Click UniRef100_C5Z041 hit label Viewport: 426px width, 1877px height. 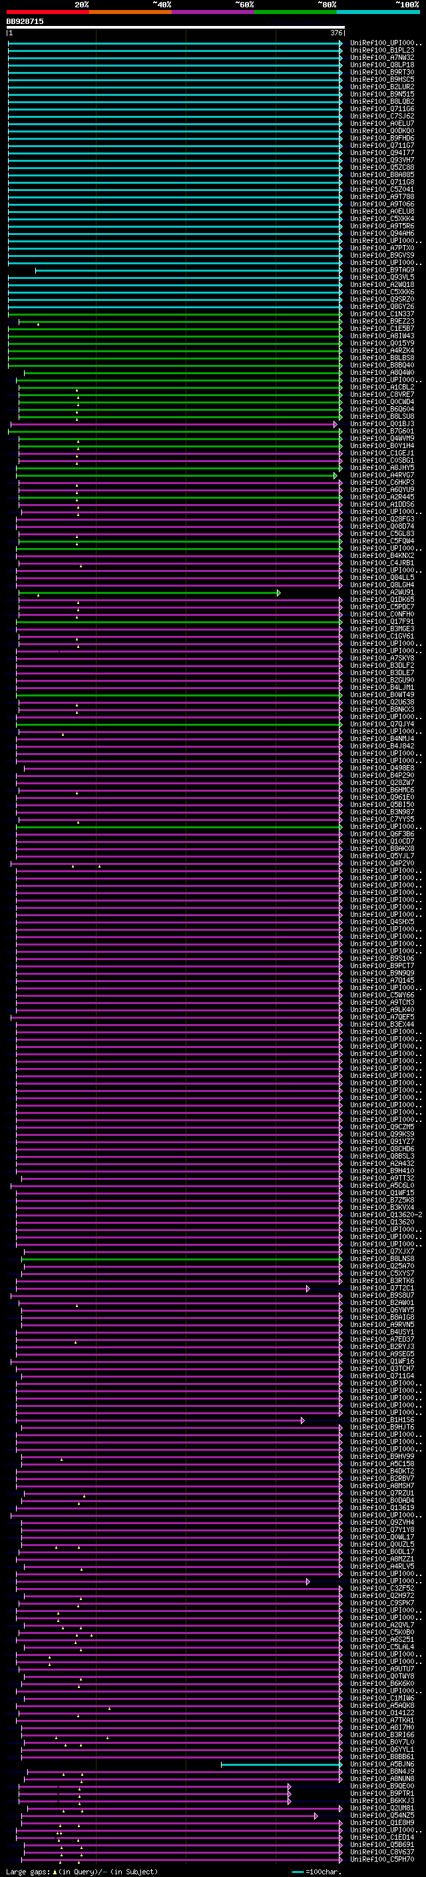click(382, 190)
